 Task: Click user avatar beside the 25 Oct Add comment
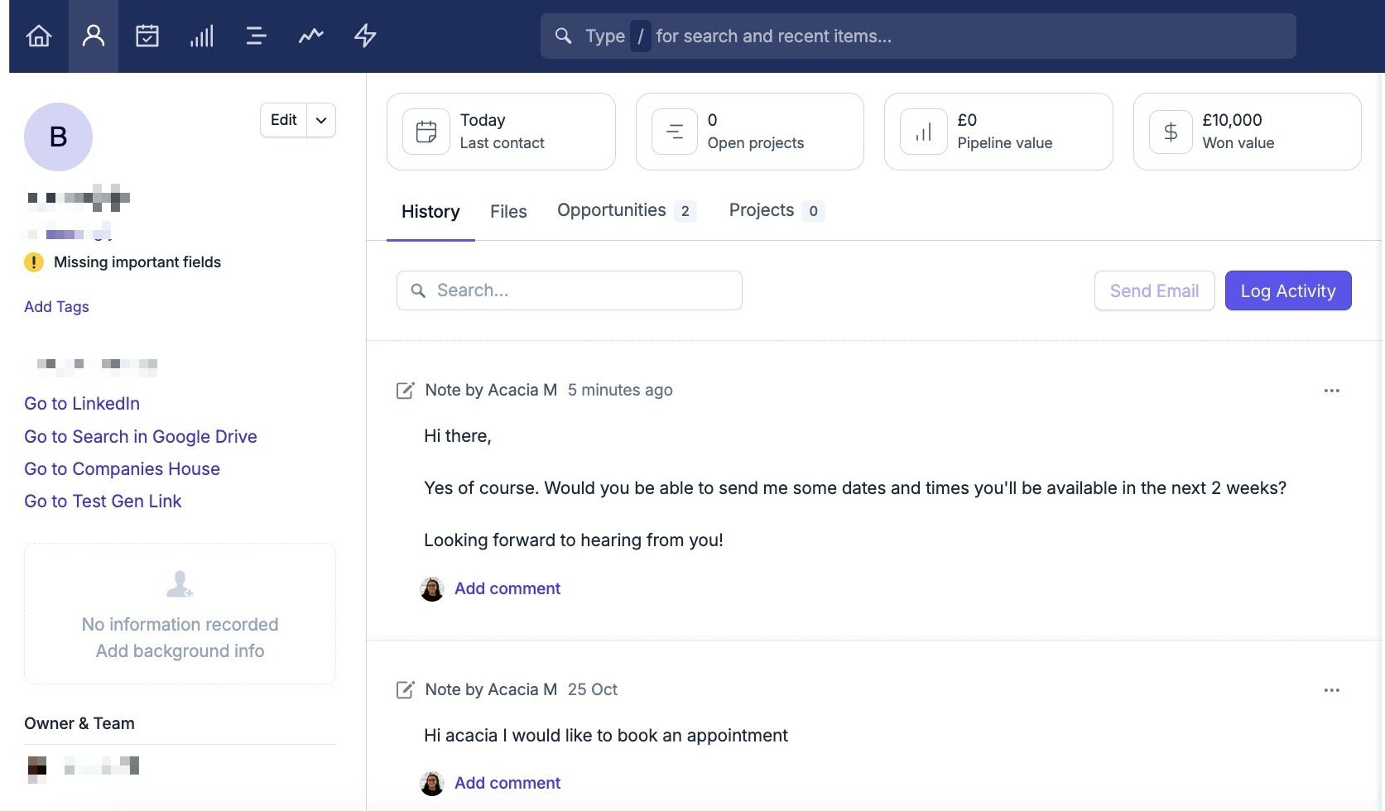point(432,784)
